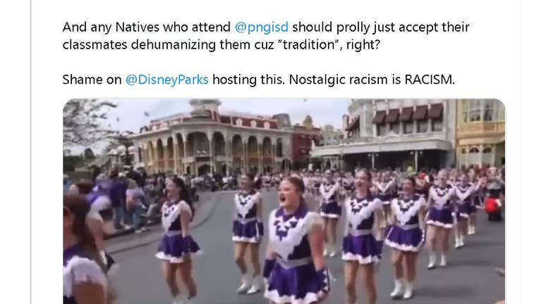Click the dome on the building in the video
This screenshot has width=539, height=304.
pyautogui.click(x=205, y=104)
